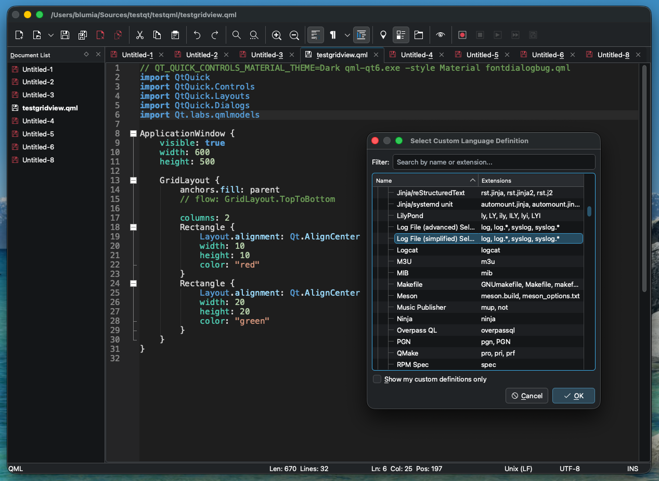Open Find and Replace toolbar icon
Screen dimensions: 659x481
click(254, 35)
